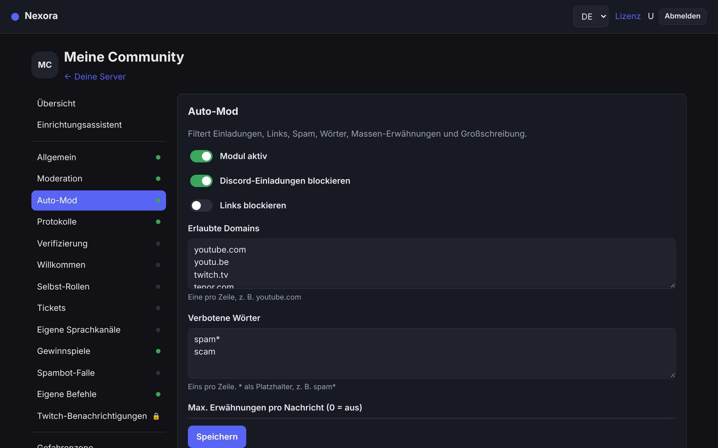The height and width of the screenshot is (448, 718).
Task: Enable the Links blockieren switch
Action: 201,205
